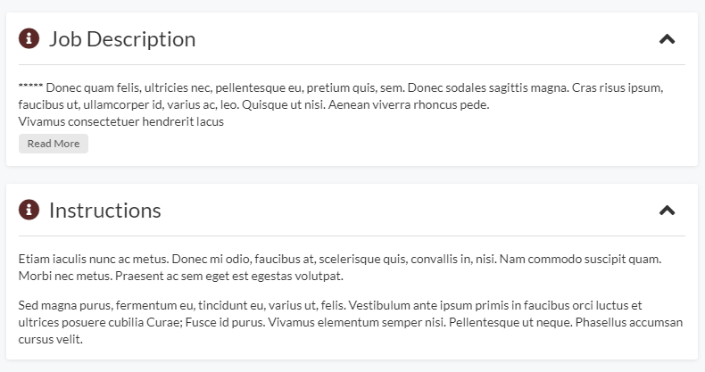Click 'Nam commodo suscipit quam' sentence
The height and width of the screenshot is (372, 705).
click(x=580, y=259)
